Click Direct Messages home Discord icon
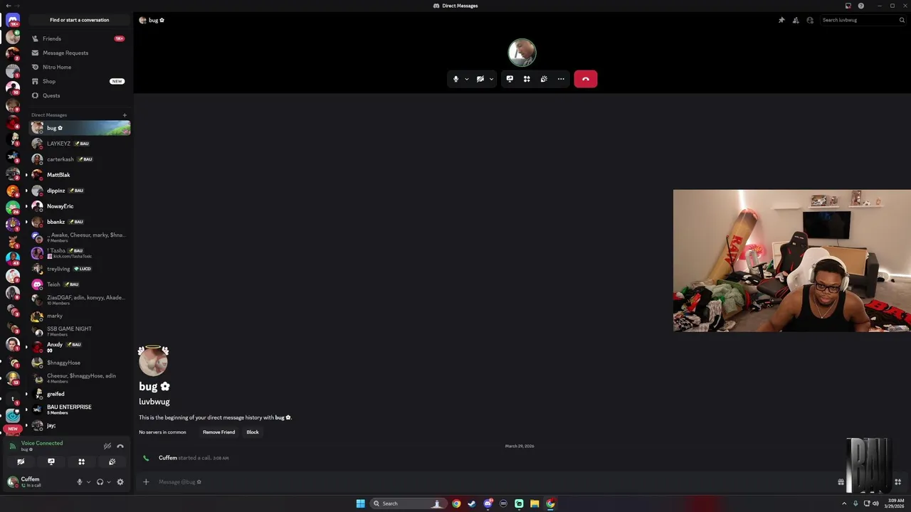The image size is (911, 512). [x=13, y=20]
